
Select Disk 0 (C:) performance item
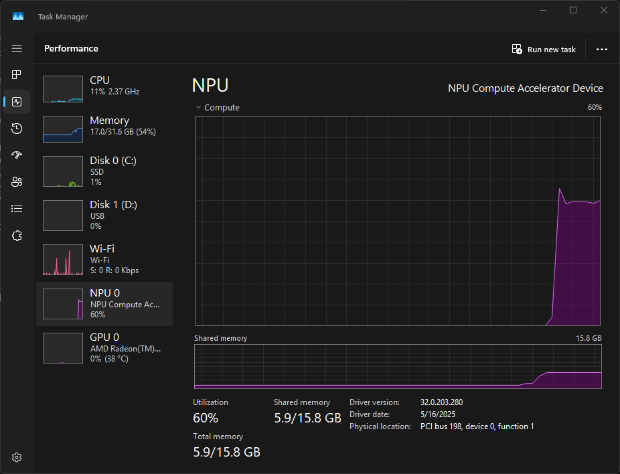click(x=104, y=171)
